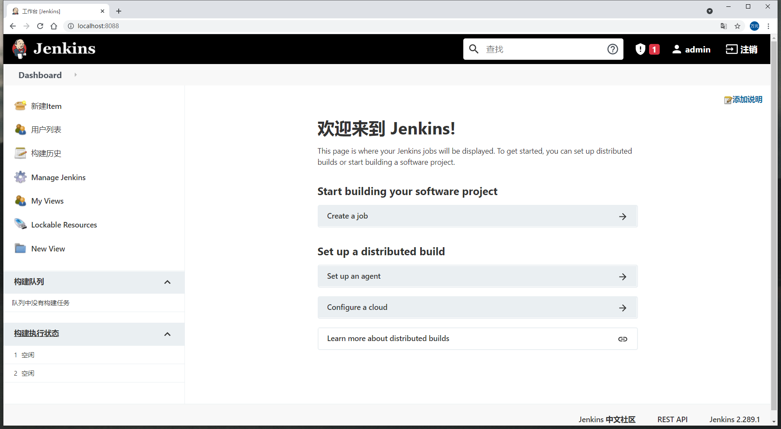Viewport: 781px width, 429px height.
Task: Open My Views from the sidebar
Action: pos(47,201)
